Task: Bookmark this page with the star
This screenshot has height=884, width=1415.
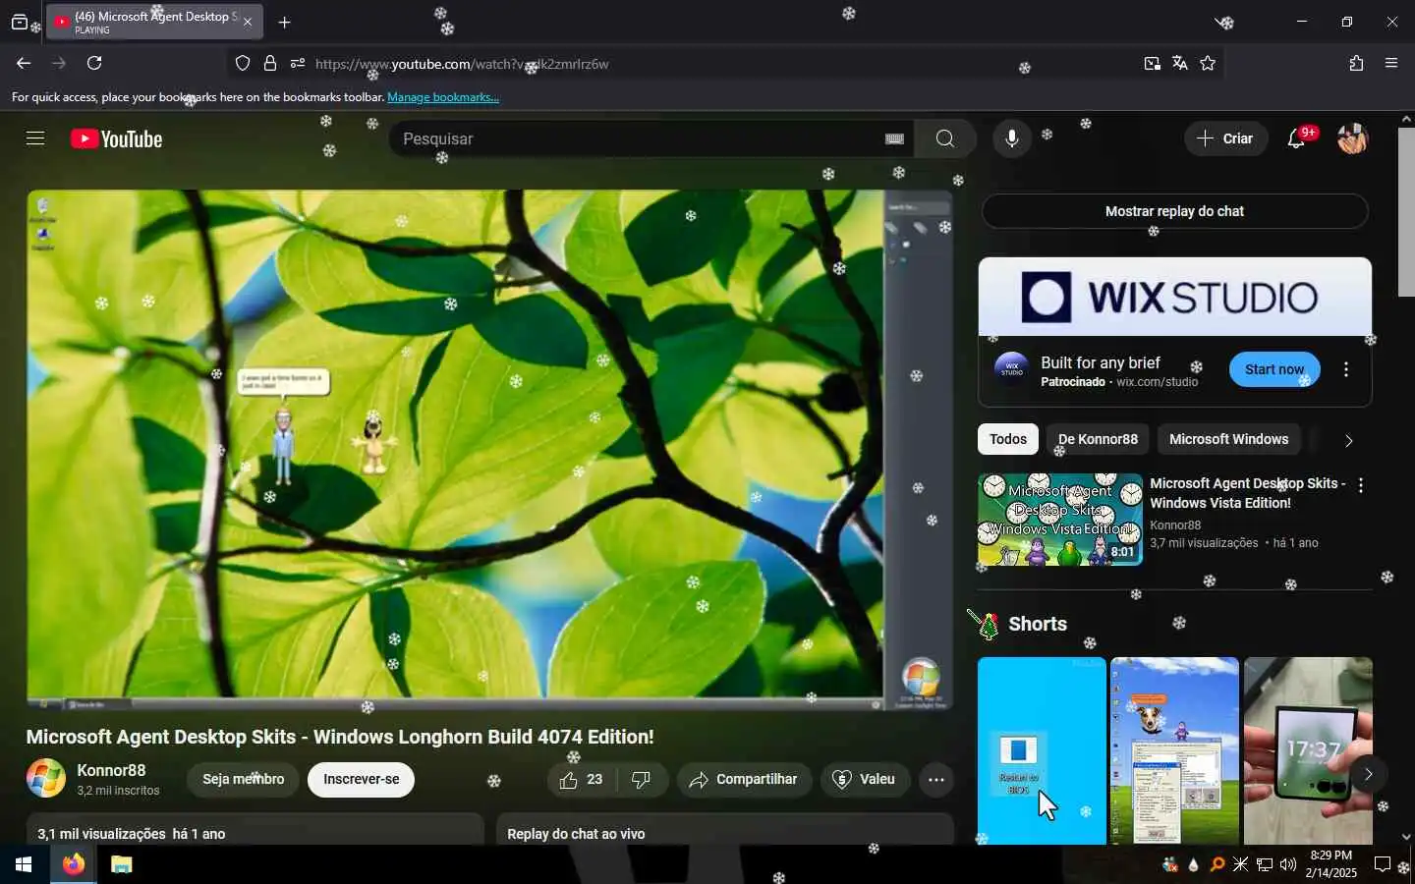Action: (x=1208, y=63)
